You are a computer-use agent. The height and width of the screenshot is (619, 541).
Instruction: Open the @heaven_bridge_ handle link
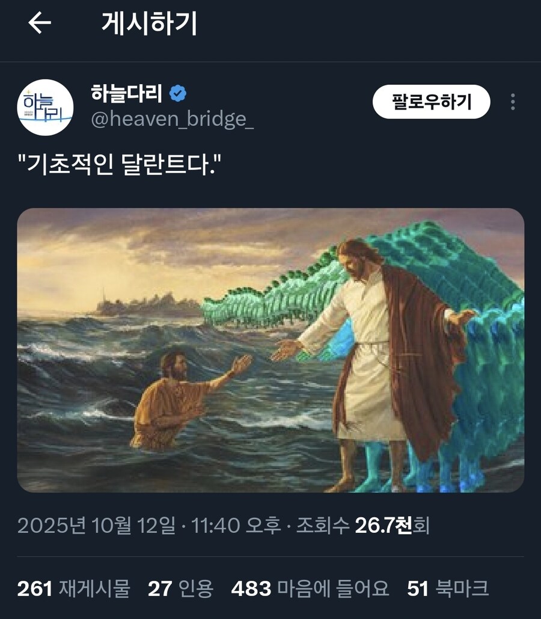tap(173, 119)
